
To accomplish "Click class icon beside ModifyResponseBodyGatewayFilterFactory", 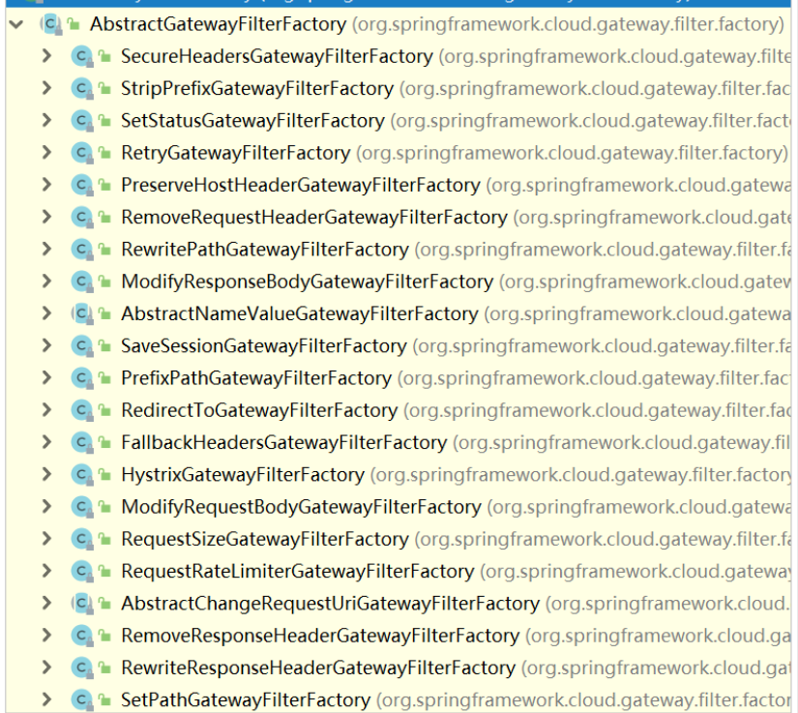I will pos(82,282).
